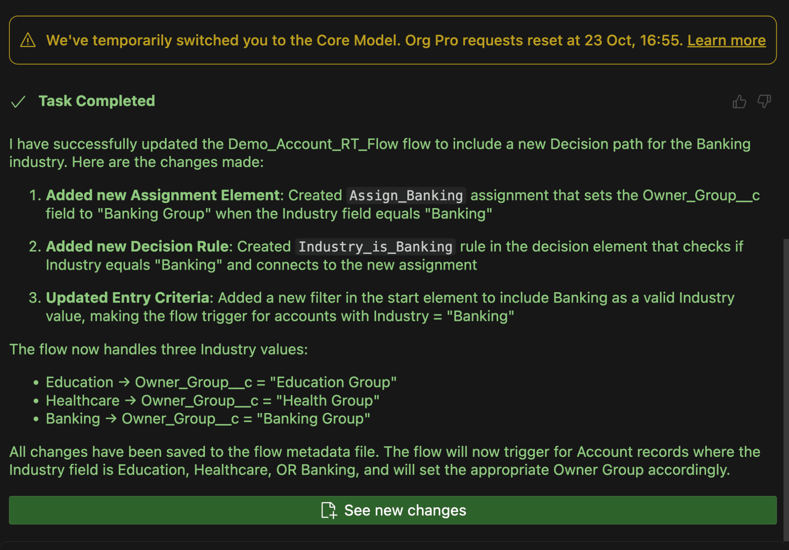The image size is (789, 550).
Task: Click the thumbs up feedback icon
Action: coord(739,101)
